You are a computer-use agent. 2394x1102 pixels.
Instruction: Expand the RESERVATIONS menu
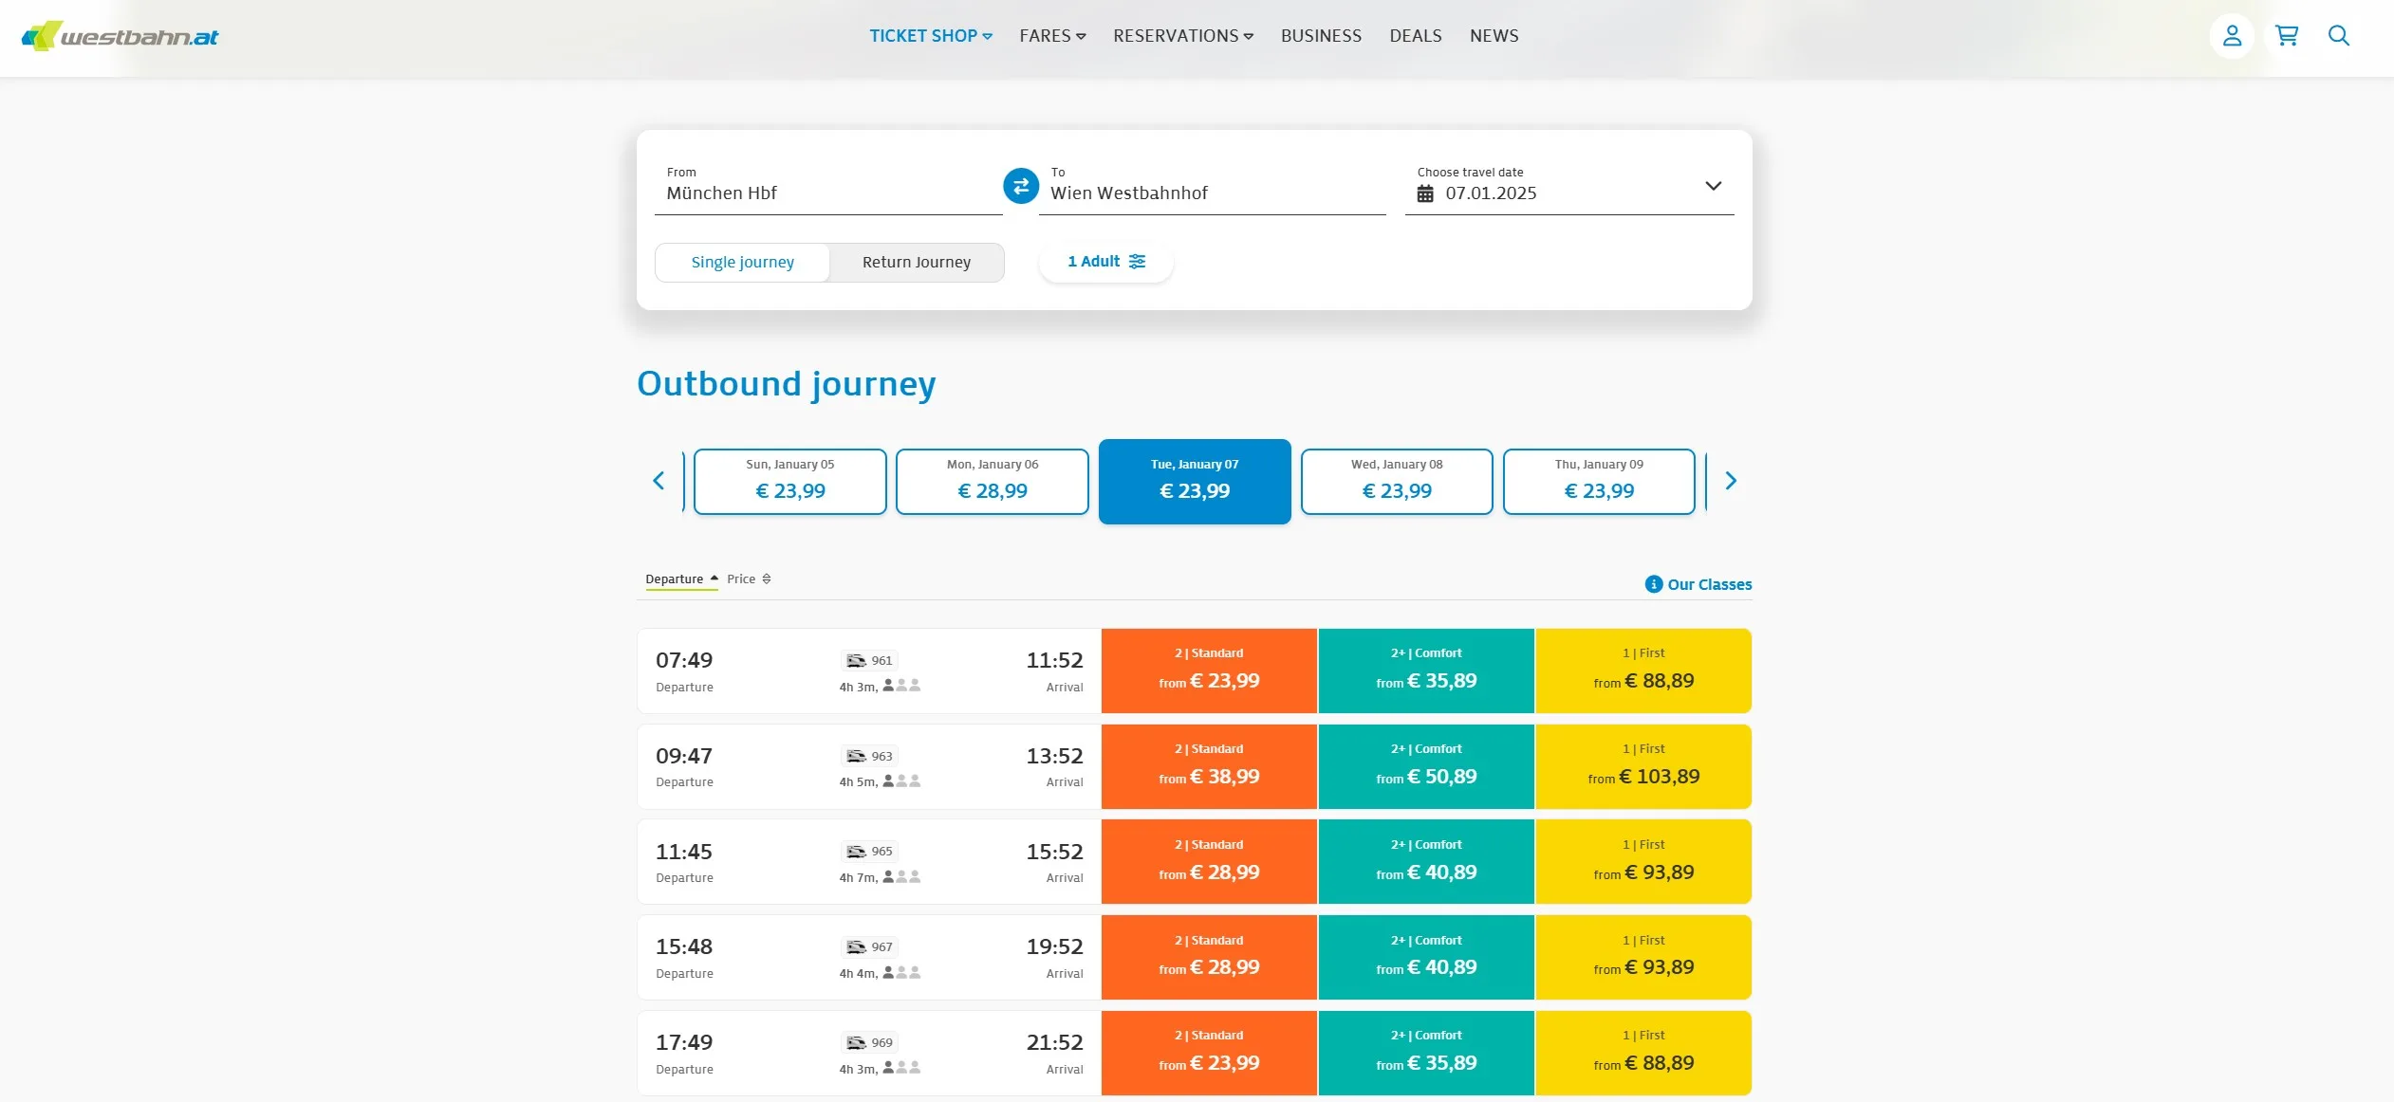[1183, 36]
